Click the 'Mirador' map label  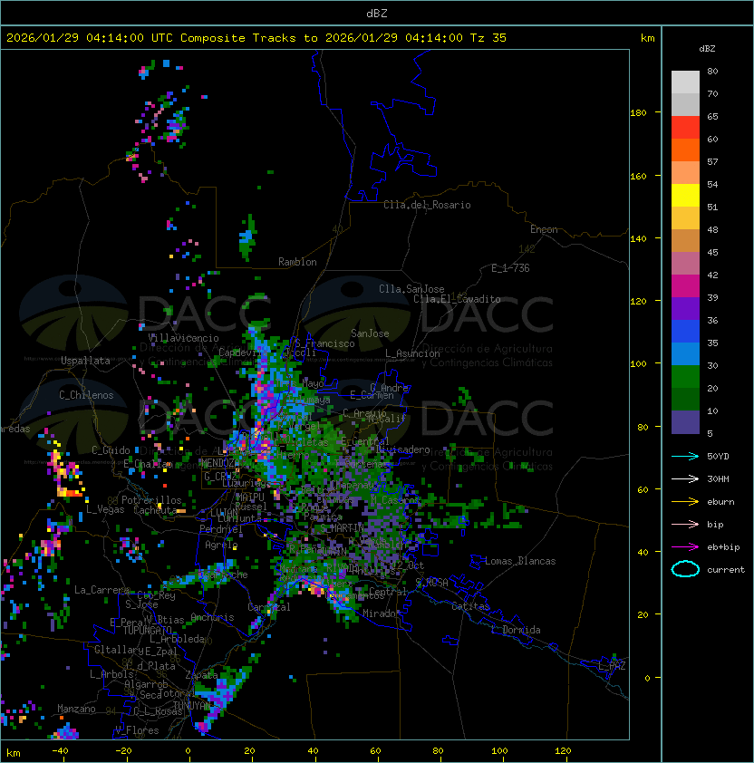pyautogui.click(x=382, y=613)
